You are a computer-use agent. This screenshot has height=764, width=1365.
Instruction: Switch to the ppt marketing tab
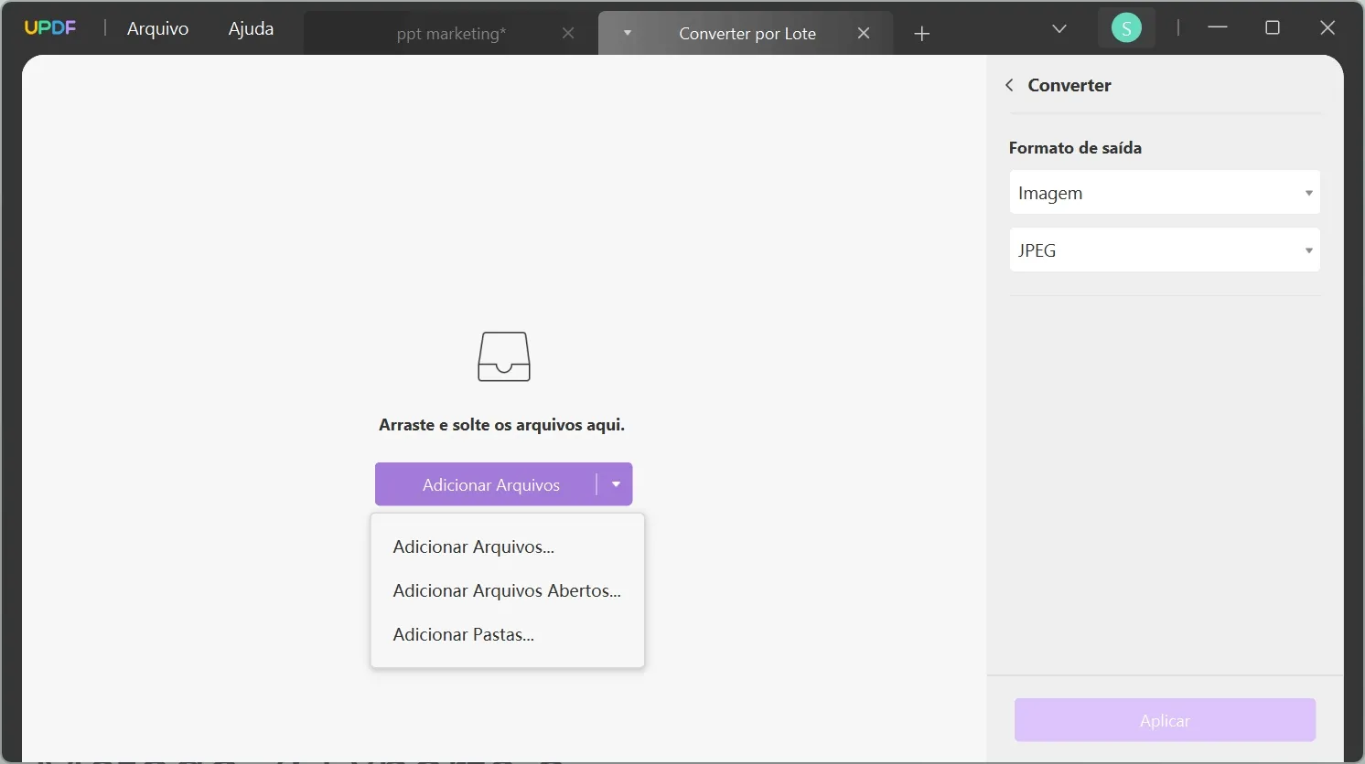click(449, 33)
